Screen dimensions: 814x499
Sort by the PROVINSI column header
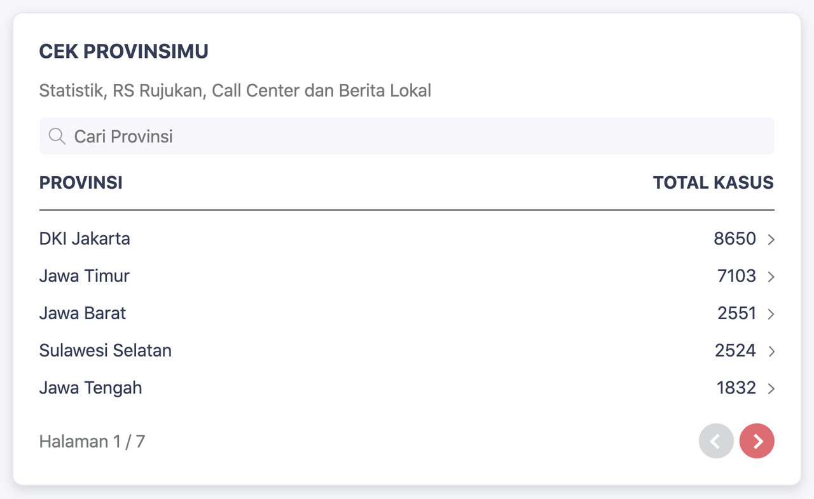coord(81,183)
